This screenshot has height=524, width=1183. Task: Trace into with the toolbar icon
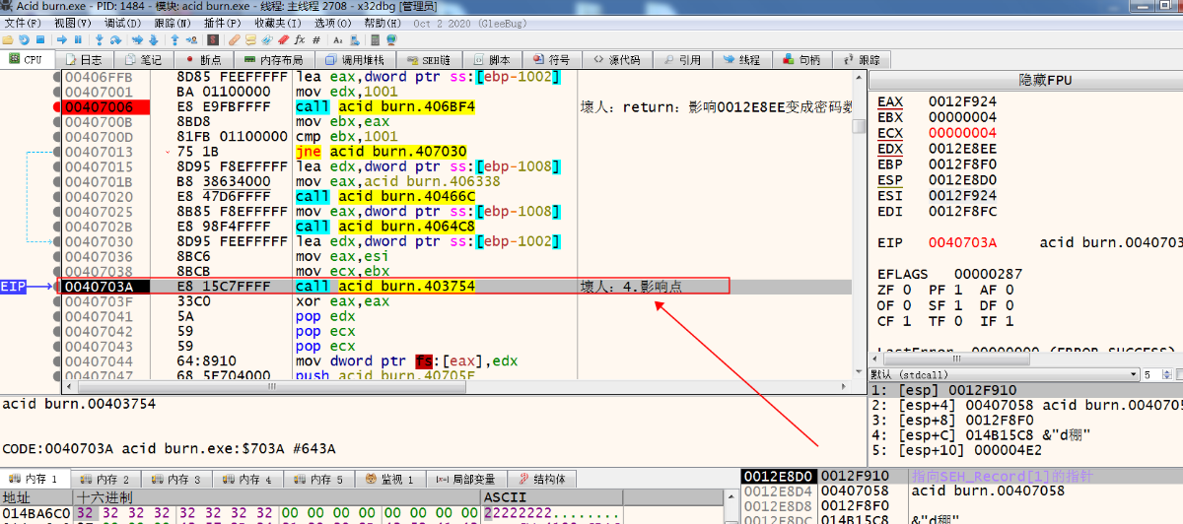137,39
